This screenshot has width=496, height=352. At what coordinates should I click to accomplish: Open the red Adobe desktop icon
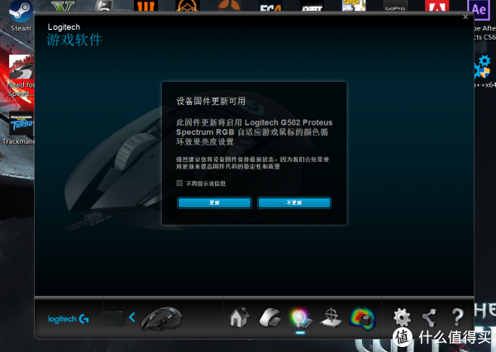click(x=436, y=6)
